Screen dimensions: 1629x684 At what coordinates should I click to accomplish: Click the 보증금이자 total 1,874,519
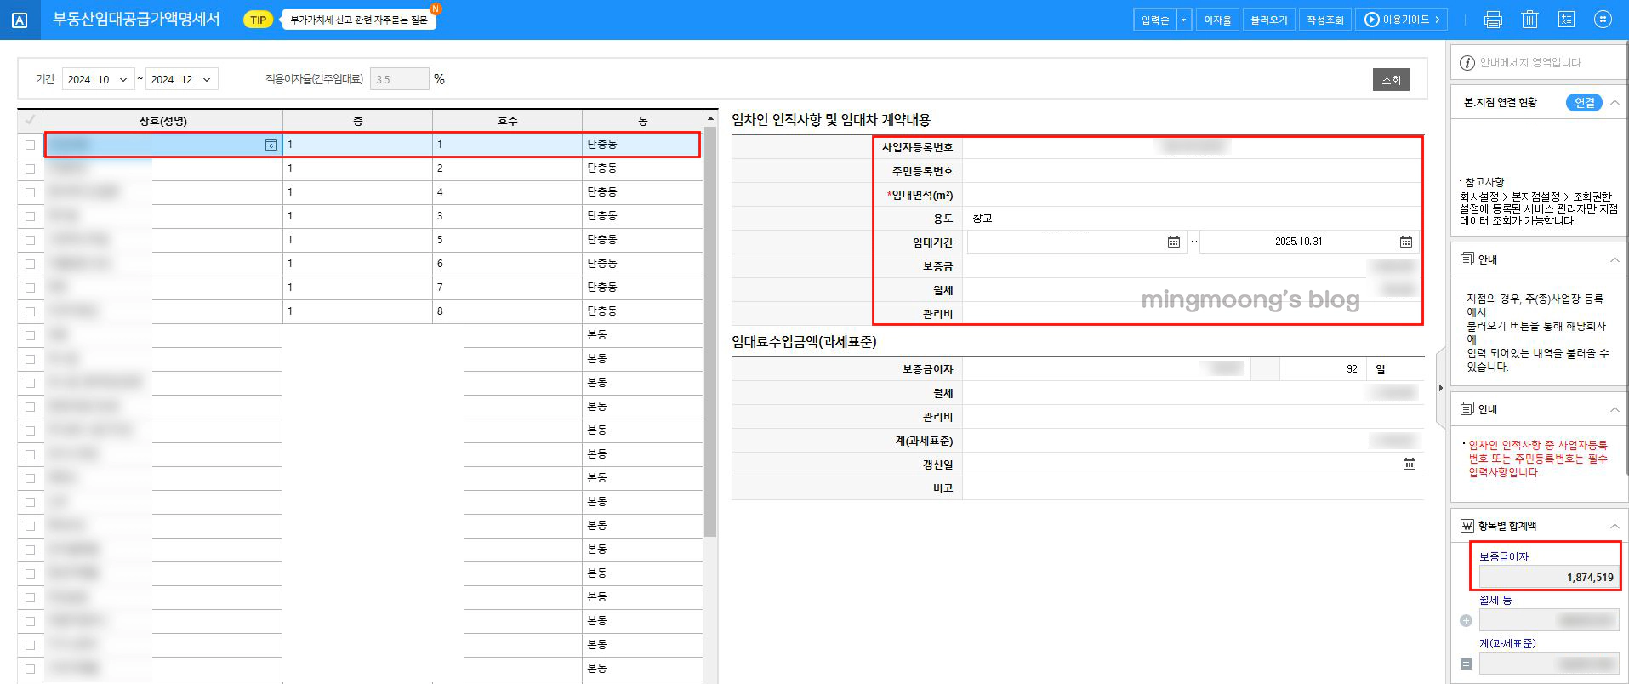pyautogui.click(x=1548, y=577)
